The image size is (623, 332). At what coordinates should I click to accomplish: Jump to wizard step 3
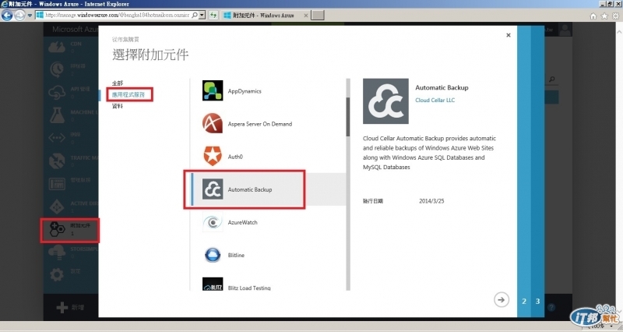tap(537, 302)
